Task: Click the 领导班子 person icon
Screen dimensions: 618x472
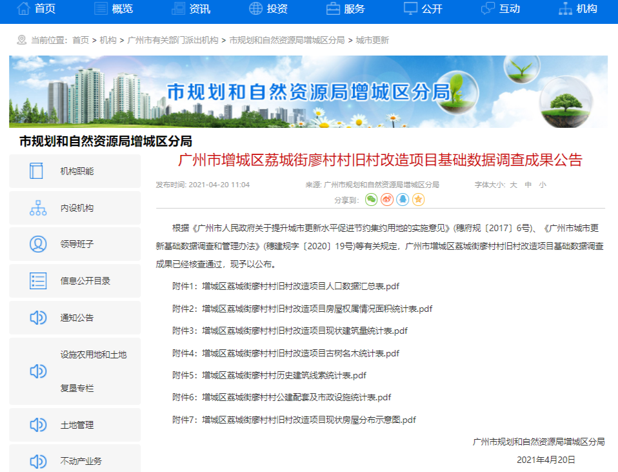Action: pyautogui.click(x=38, y=244)
